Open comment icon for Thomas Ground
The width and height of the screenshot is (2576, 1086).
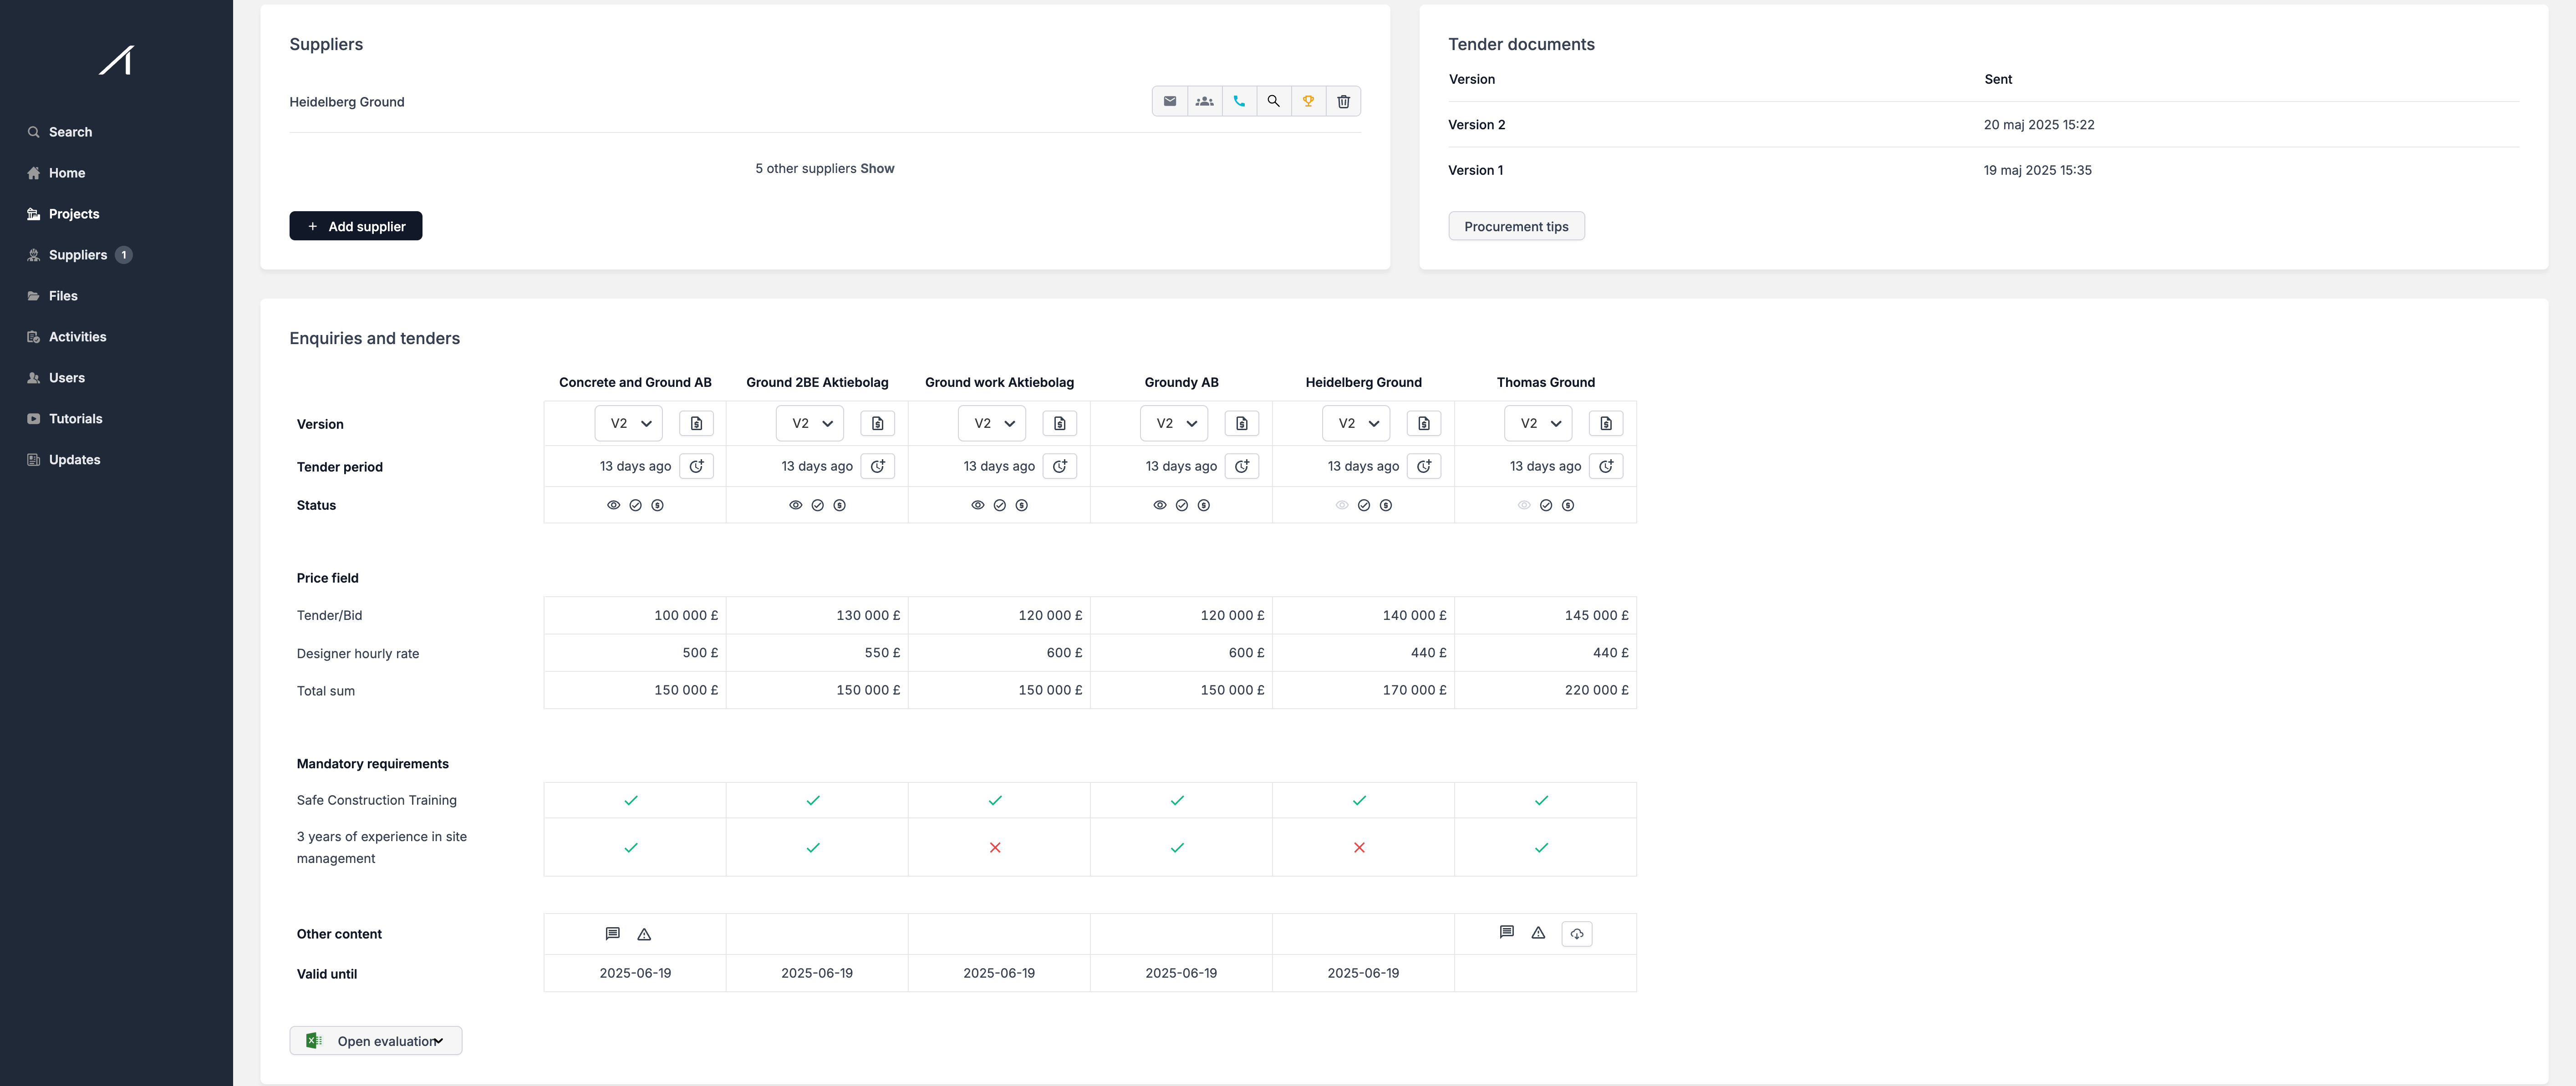1506,932
